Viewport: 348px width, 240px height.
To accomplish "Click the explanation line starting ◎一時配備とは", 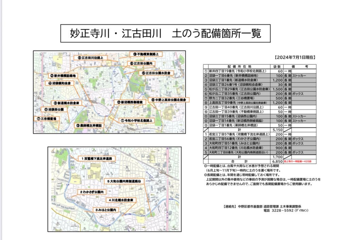I will [242, 166].
